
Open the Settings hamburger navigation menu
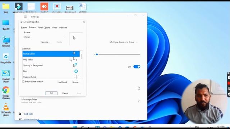(26, 17)
